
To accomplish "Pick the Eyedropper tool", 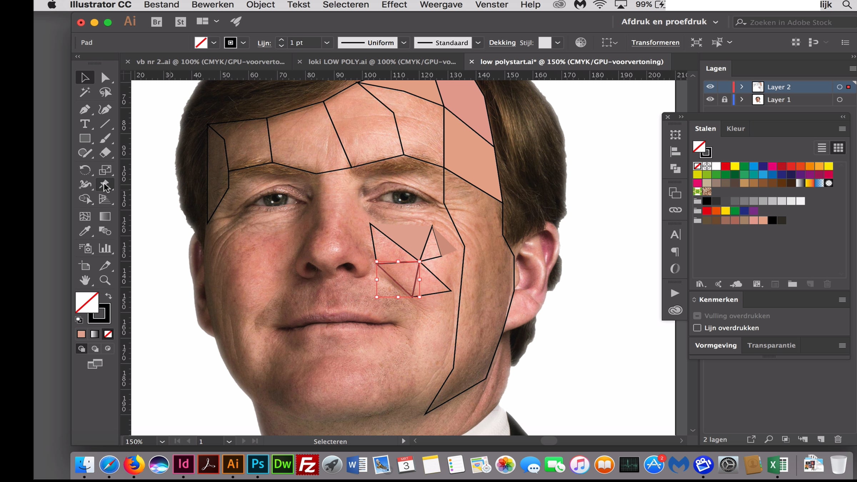I will click(x=85, y=231).
